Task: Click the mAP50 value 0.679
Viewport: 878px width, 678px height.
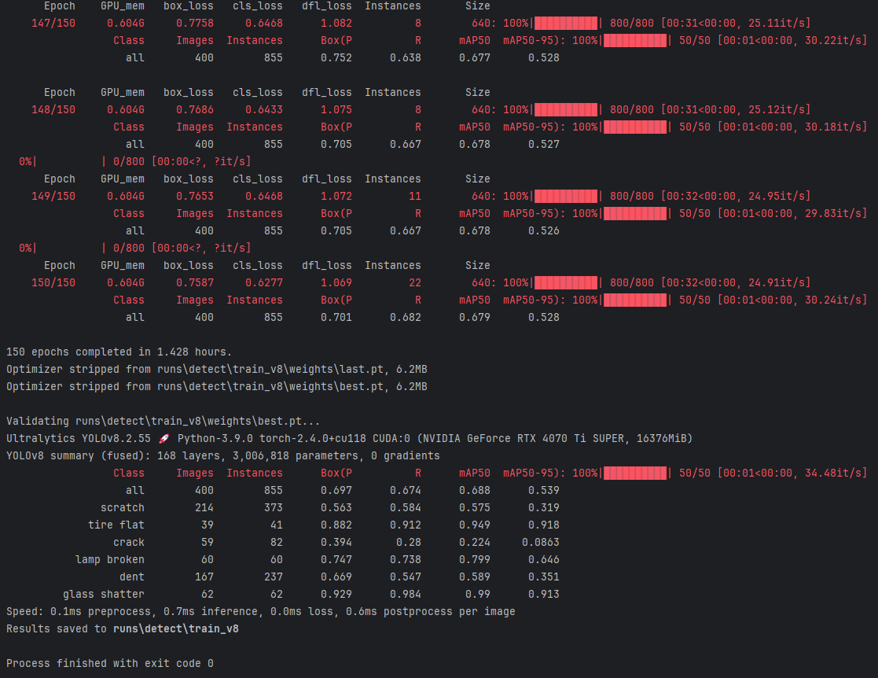Action: click(474, 317)
